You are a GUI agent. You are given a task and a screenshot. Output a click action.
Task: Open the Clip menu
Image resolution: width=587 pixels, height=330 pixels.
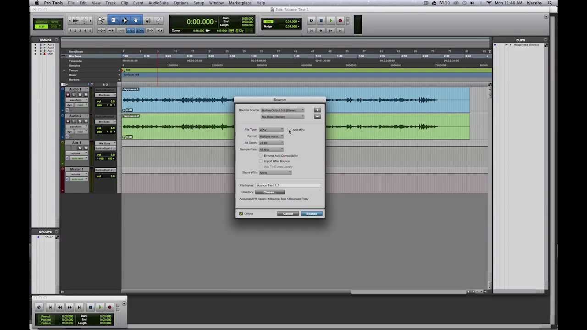coord(124,3)
